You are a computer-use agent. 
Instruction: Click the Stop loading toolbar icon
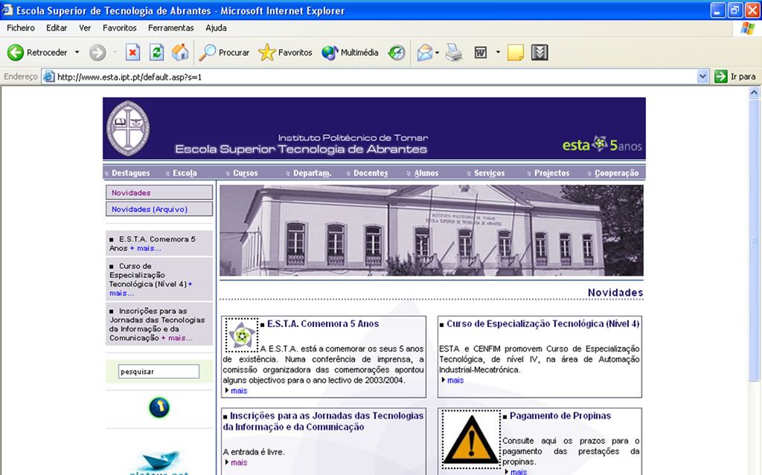[132, 53]
